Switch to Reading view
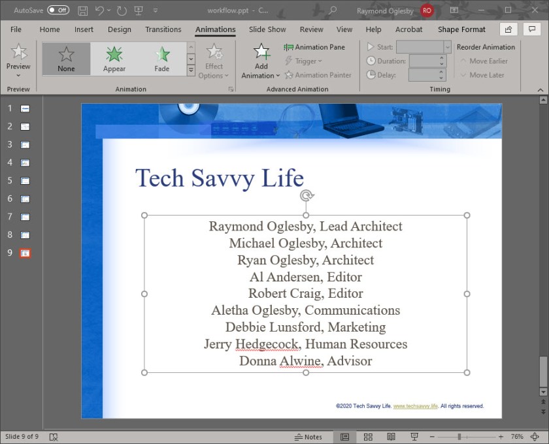The width and height of the screenshot is (549, 444). 391,436
